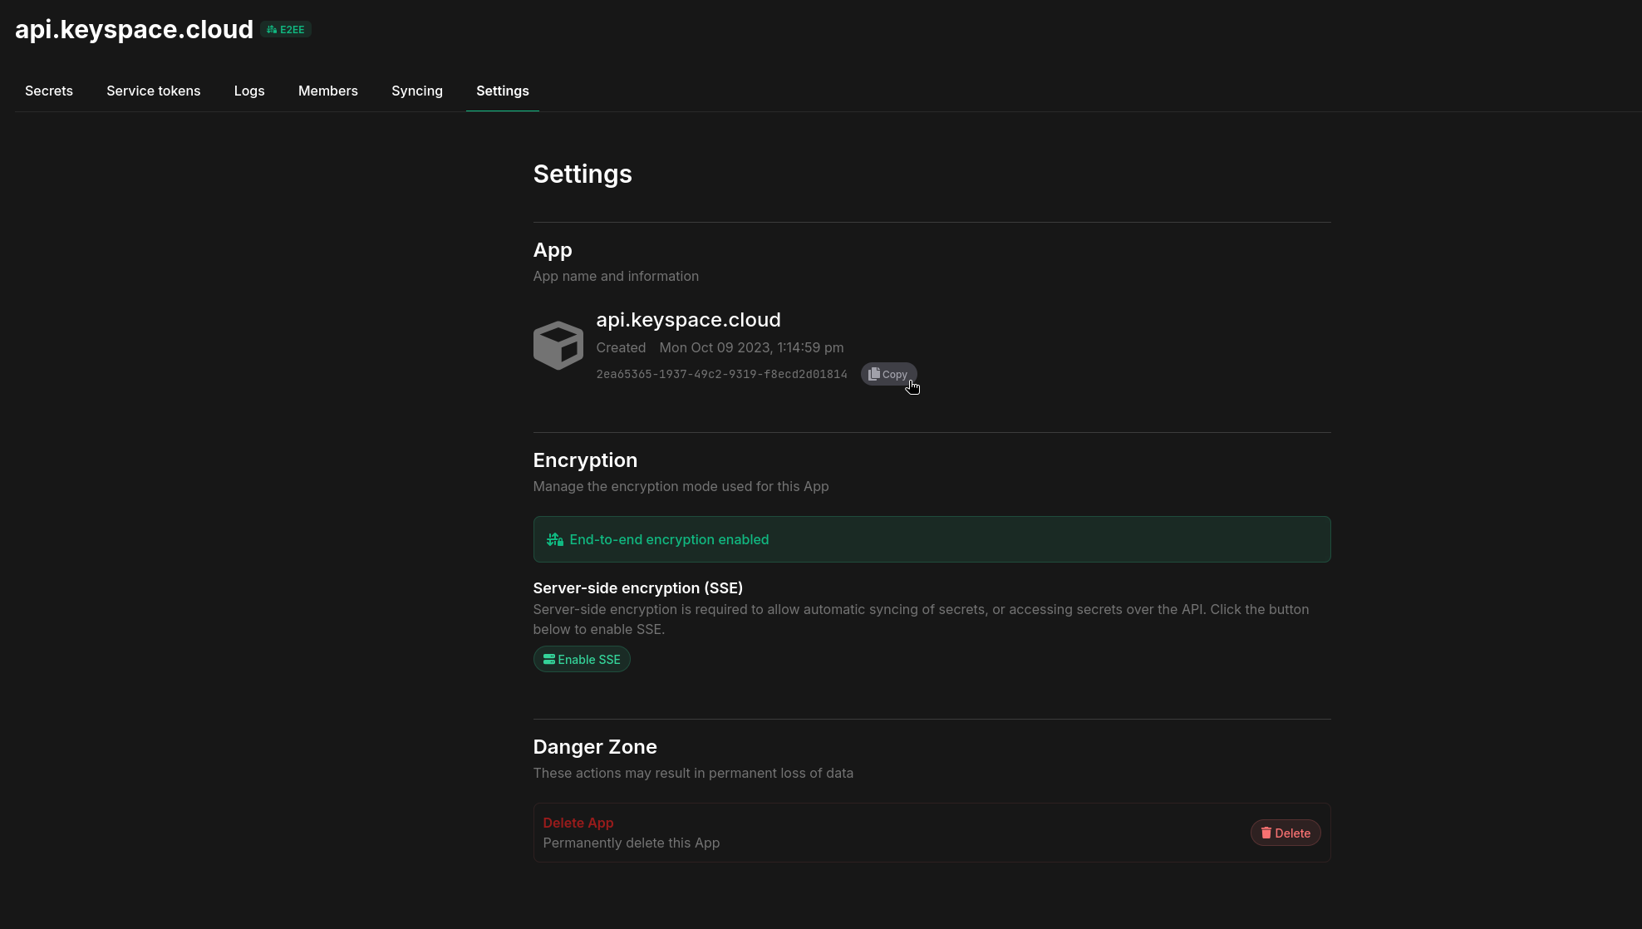Viewport: 1642px width, 929px height.
Task: Click the app UUID text
Action: [x=721, y=375]
